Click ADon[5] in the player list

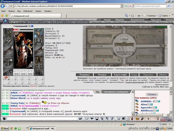click(146, 105)
